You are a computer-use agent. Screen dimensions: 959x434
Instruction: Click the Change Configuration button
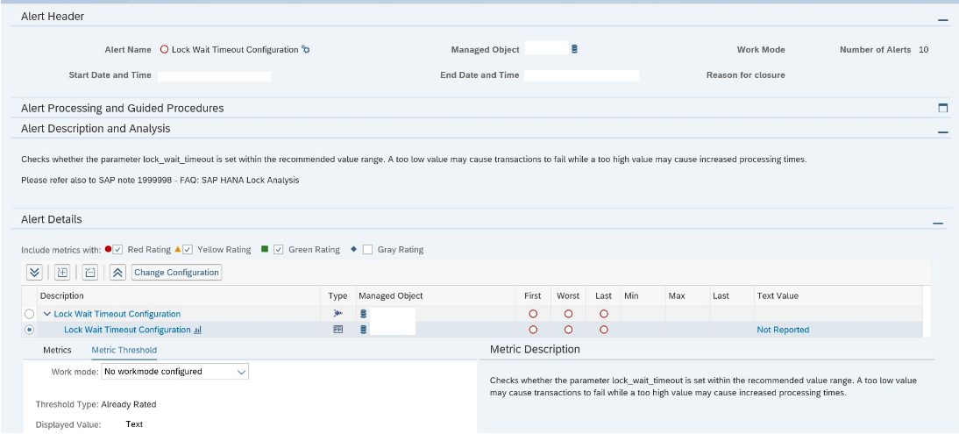pos(177,273)
